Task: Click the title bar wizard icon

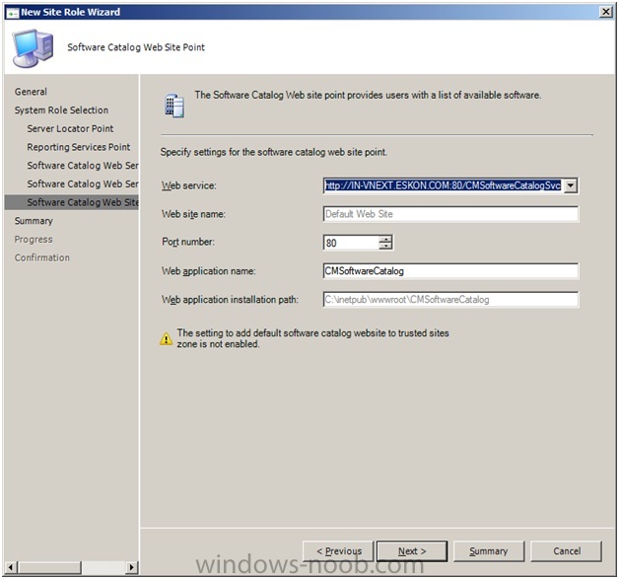Action: [x=13, y=13]
